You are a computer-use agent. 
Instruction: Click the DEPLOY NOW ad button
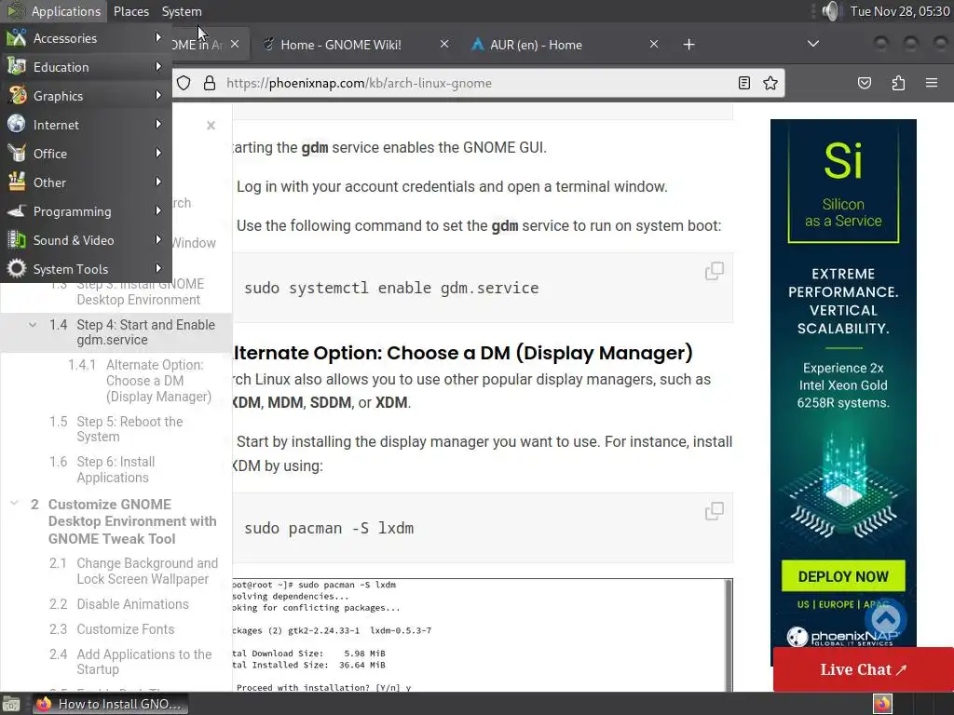click(843, 575)
